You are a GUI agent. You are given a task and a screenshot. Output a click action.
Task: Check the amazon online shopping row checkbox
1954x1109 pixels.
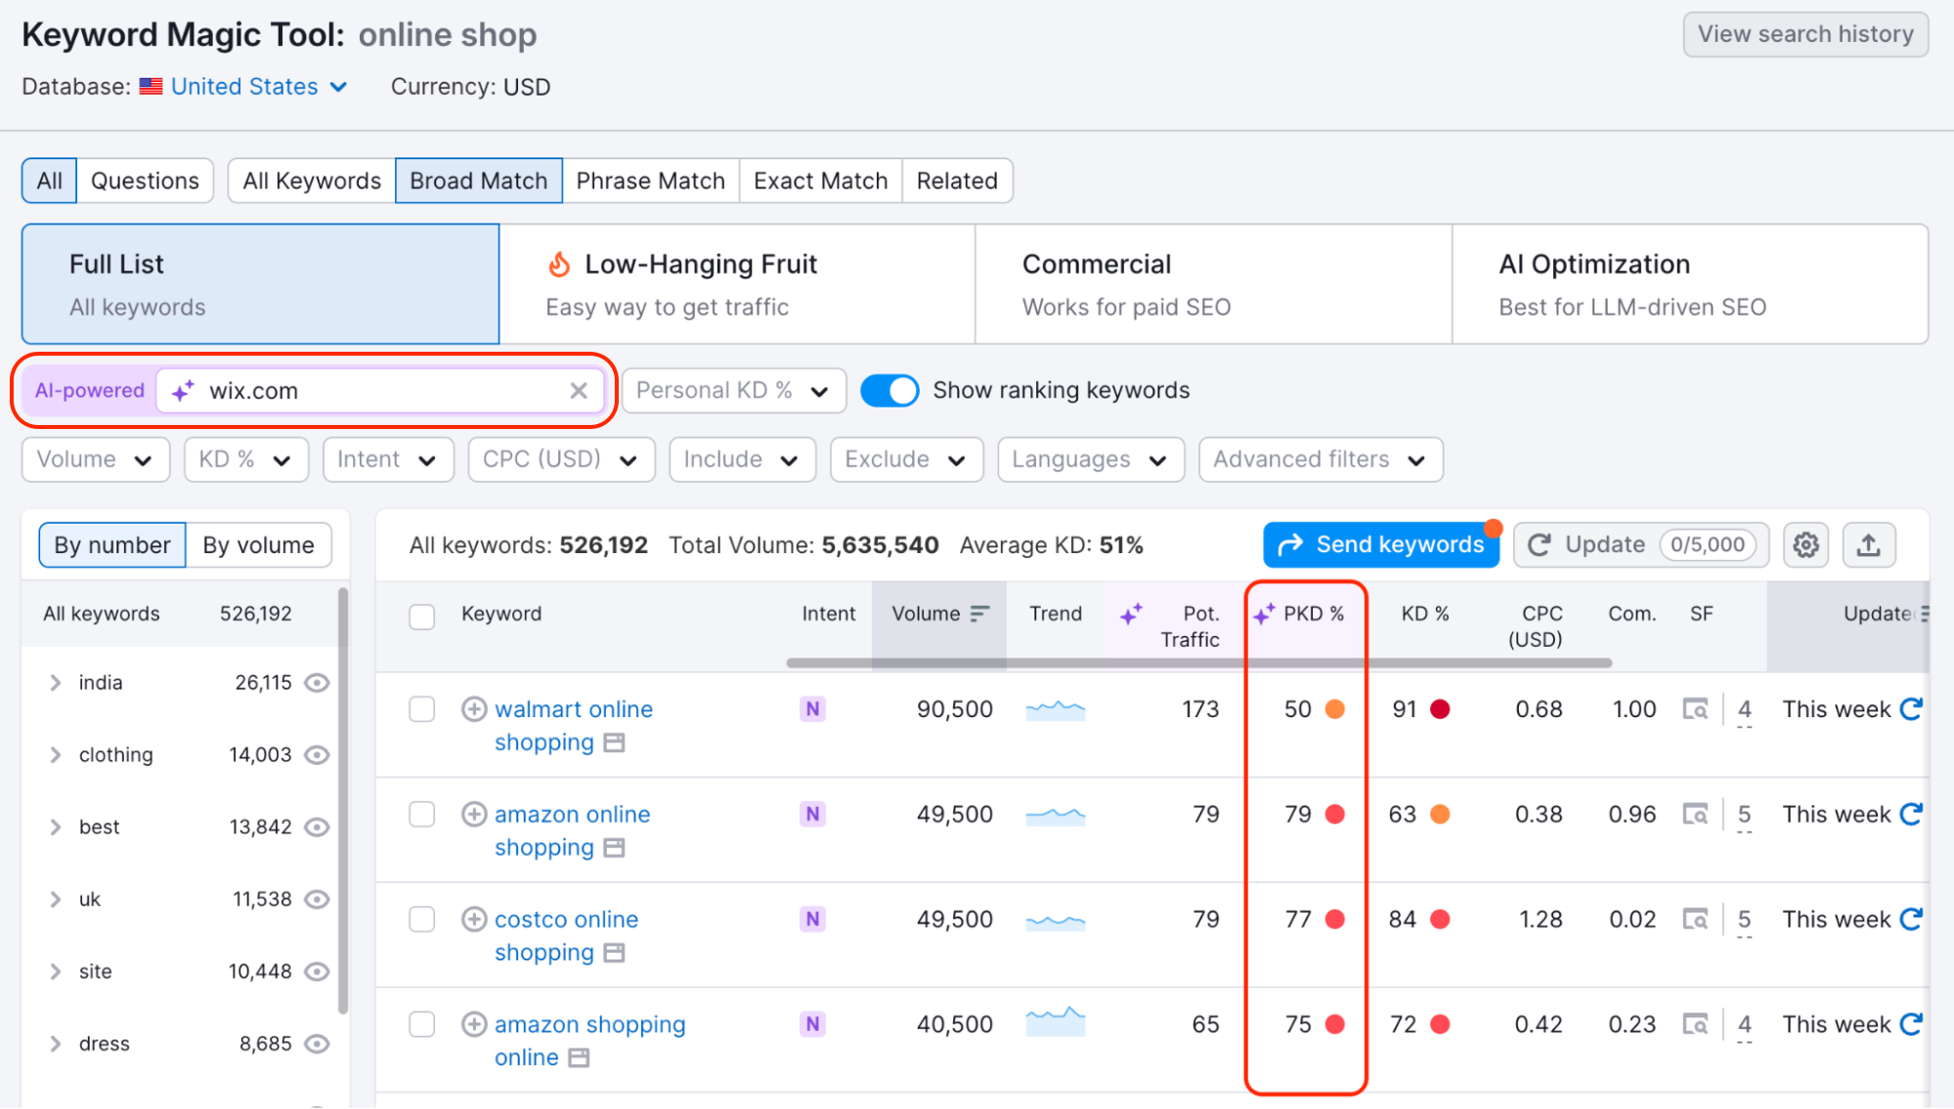(421, 814)
